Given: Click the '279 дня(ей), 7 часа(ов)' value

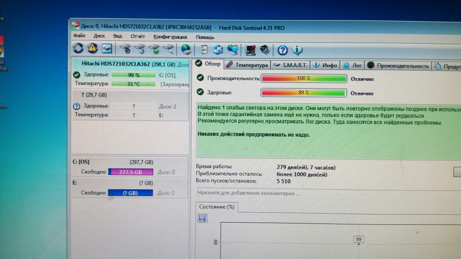Looking at the screenshot, I should tap(306, 167).
